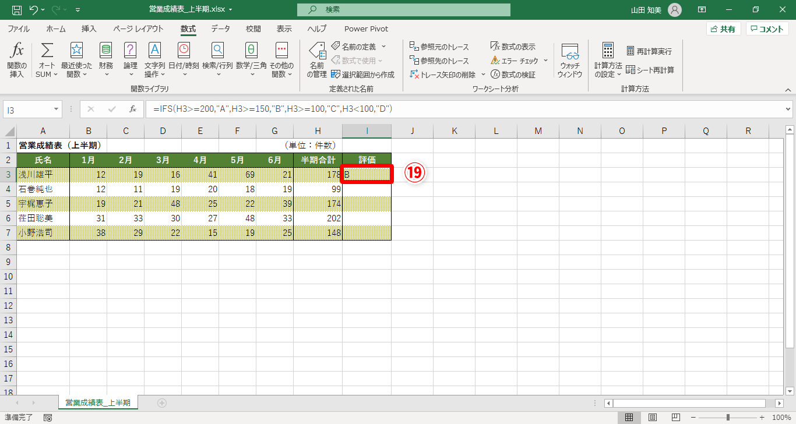Open the Watch Window (ウォッチウィンドウ)
This screenshot has width=796, height=424.
point(569,61)
